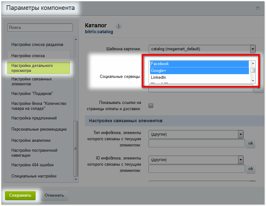Select Facebook in social services list
266x206 pixels.
[x=199, y=64]
